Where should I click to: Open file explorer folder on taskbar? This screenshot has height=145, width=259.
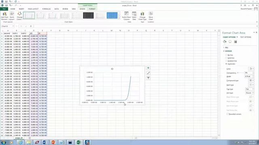(29, 142)
